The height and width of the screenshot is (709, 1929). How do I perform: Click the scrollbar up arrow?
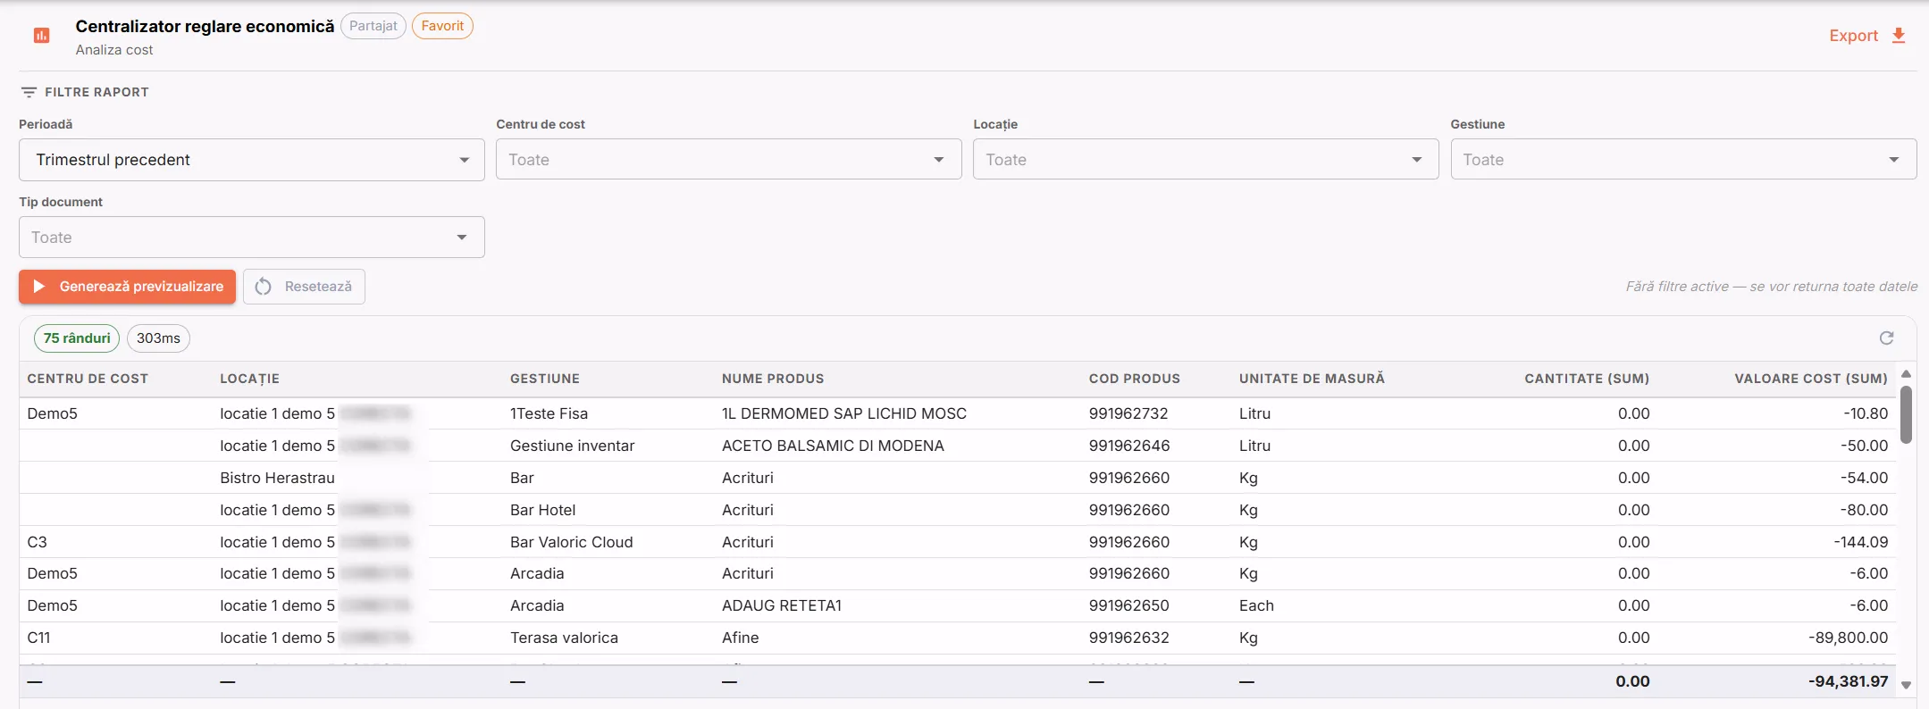click(x=1906, y=374)
